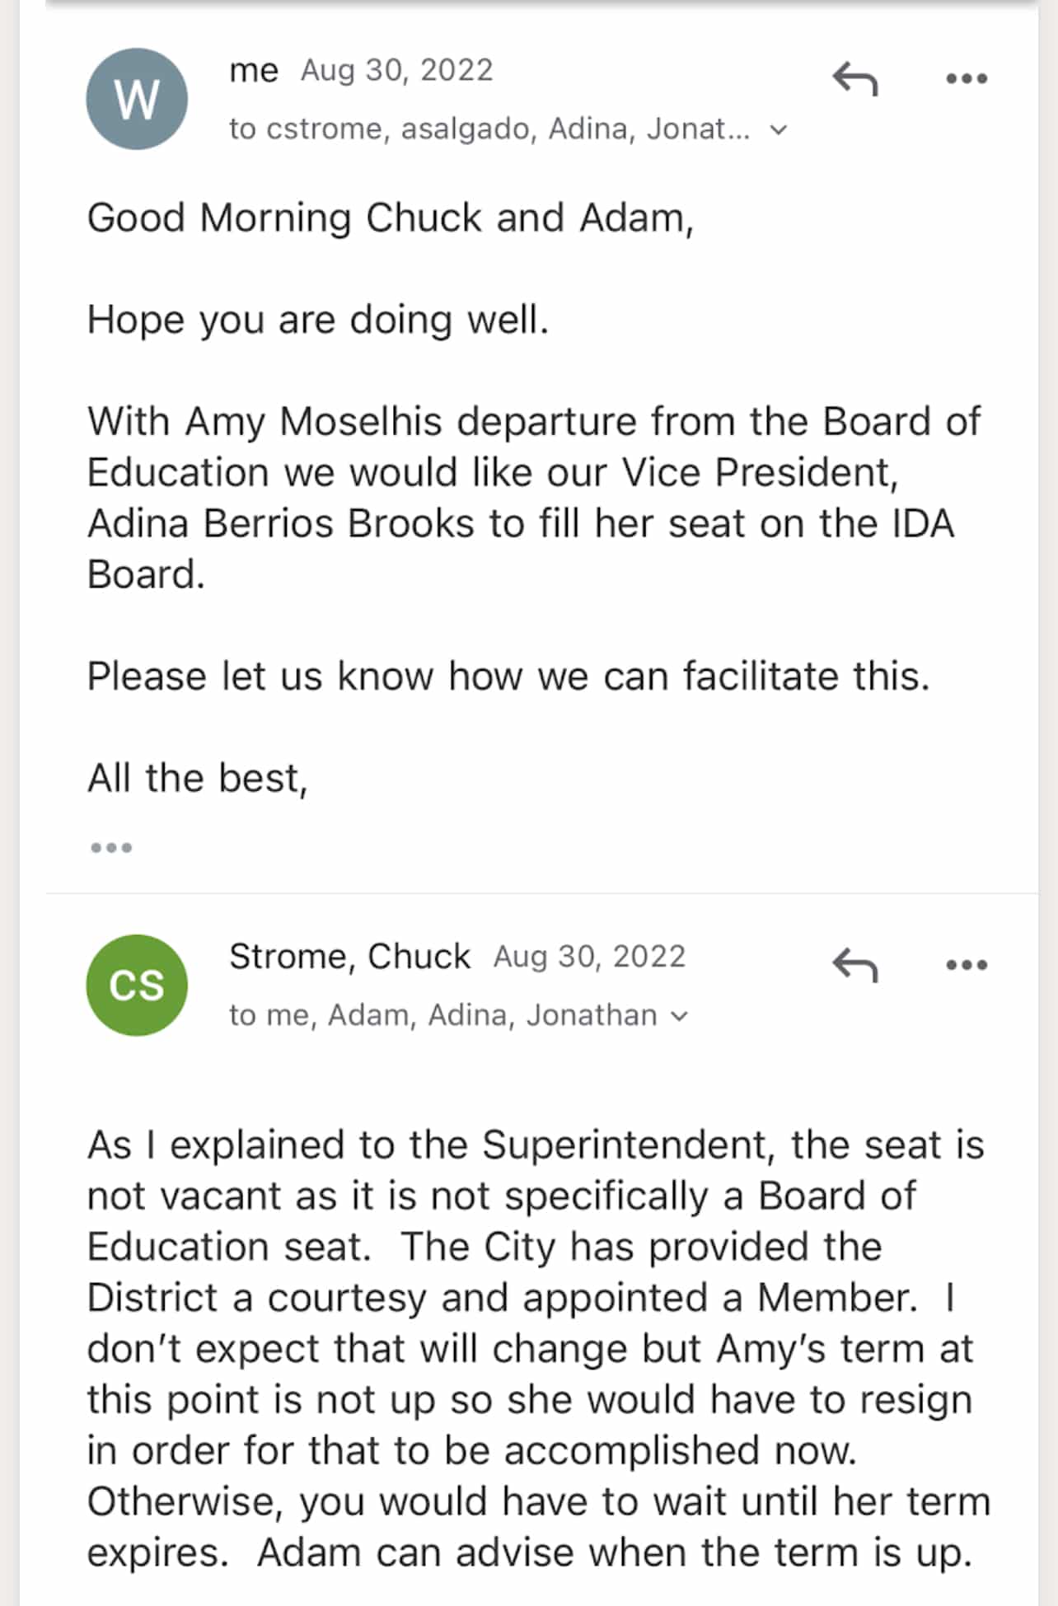1058x1606 pixels.
Task: Open more options for first email
Action: point(967,79)
